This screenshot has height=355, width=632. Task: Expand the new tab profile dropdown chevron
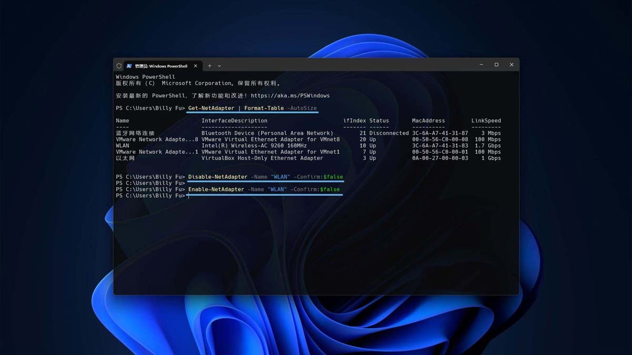[x=219, y=66]
